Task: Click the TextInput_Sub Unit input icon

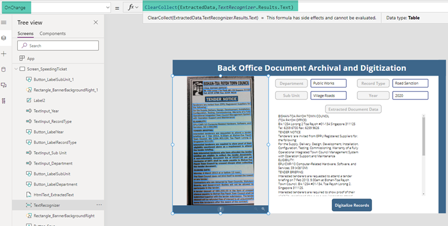Action: 29,153
